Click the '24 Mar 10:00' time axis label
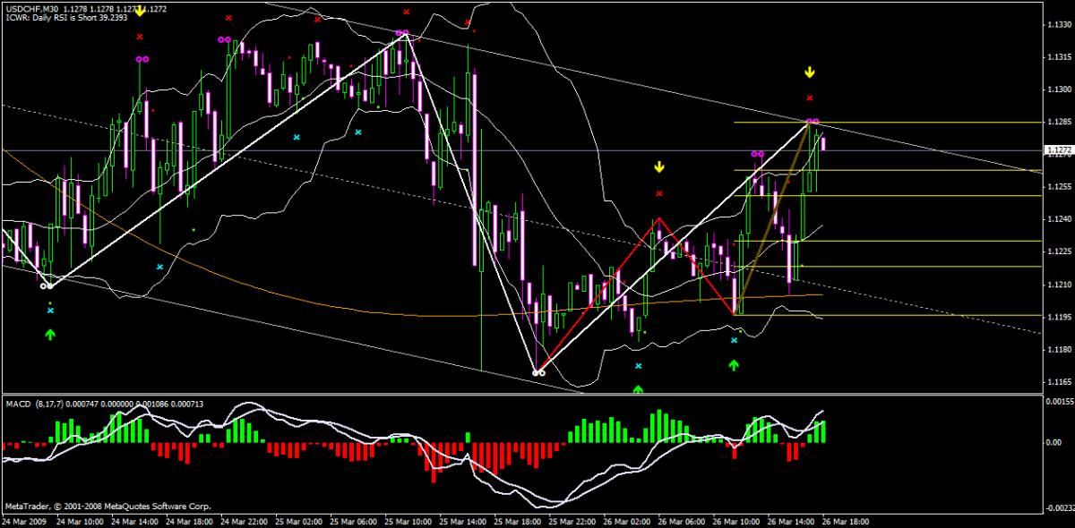This screenshot has height=528, width=1075. pyautogui.click(x=80, y=520)
